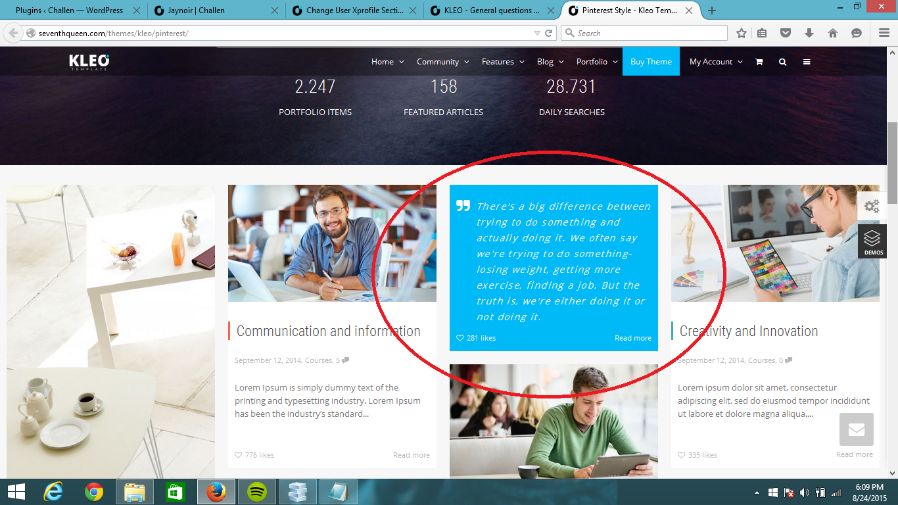Open the white table and chairs thumbnail

pyautogui.click(x=110, y=331)
